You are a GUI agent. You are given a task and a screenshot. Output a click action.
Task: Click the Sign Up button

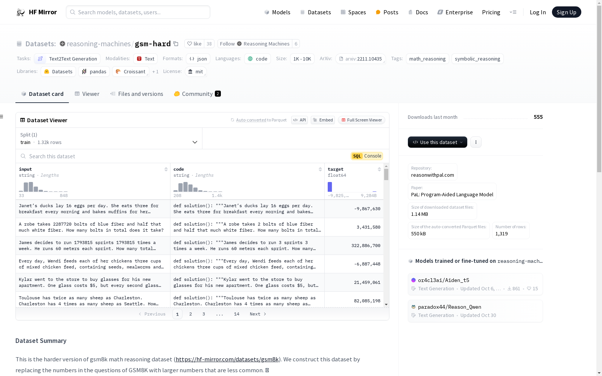coord(566,12)
